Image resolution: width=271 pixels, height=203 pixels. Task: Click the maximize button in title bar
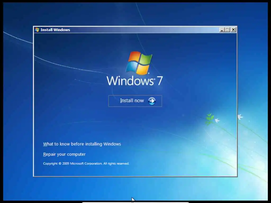point(227,30)
